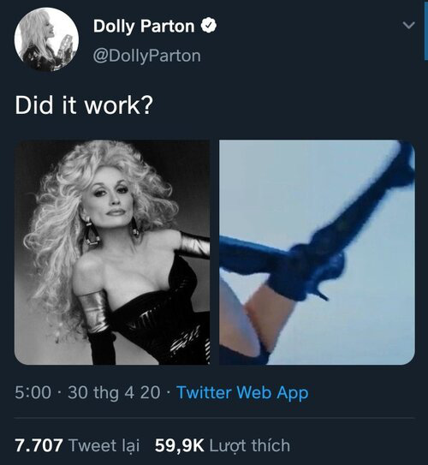Click the "Tweet lại" label
The image size is (428, 465).
pyautogui.click(x=104, y=445)
